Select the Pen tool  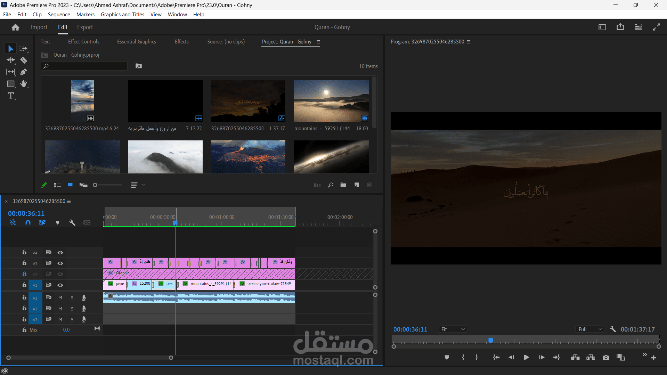[24, 72]
